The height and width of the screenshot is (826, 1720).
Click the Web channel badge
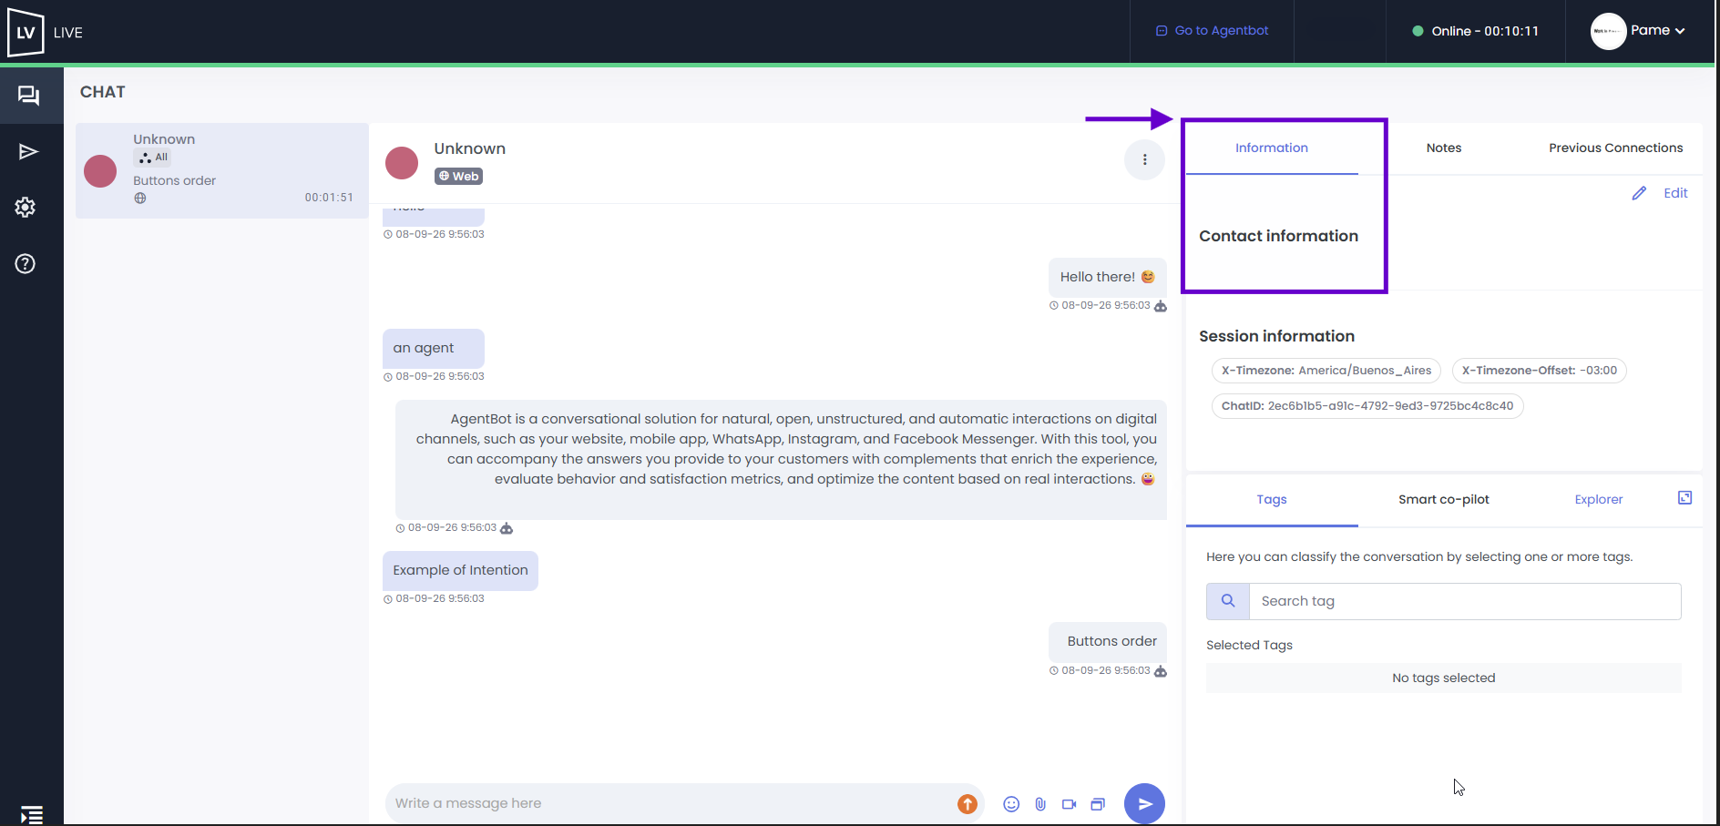pyautogui.click(x=458, y=177)
